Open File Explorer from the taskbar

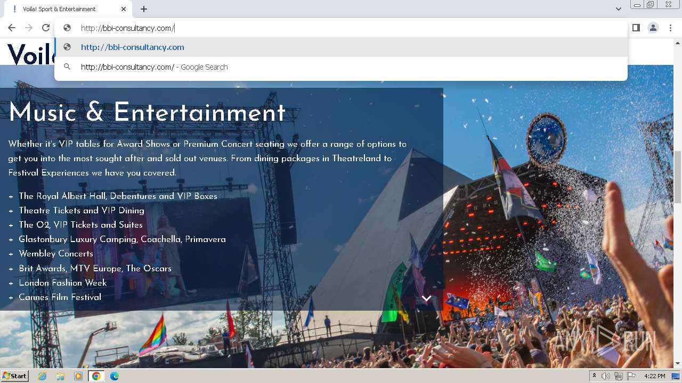pos(60,376)
